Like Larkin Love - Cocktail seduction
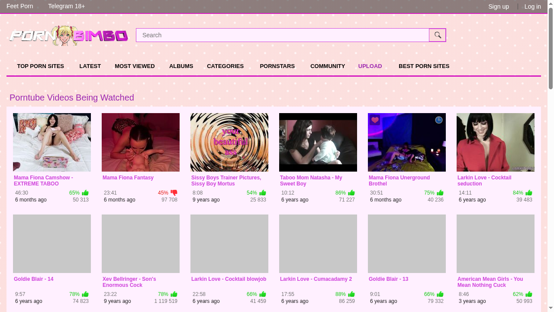This screenshot has width=554, height=312. [x=528, y=192]
